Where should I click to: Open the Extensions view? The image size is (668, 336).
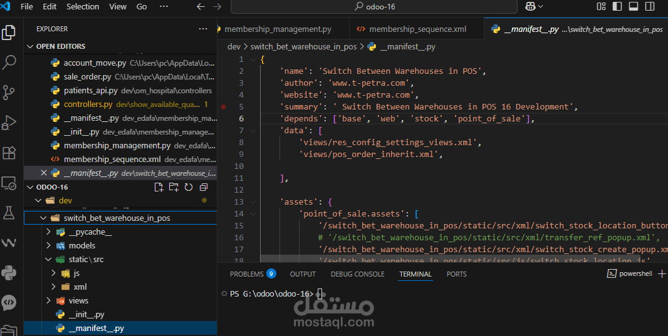[x=9, y=153]
